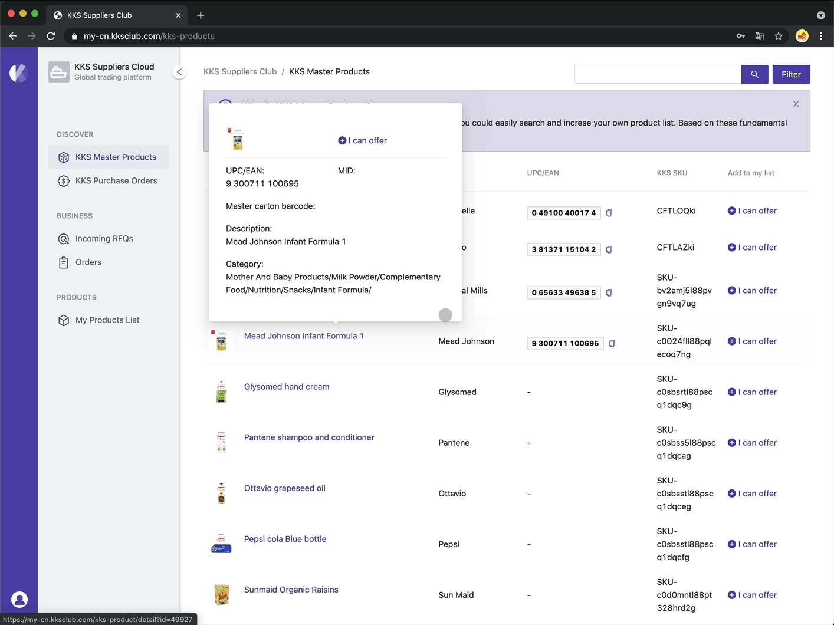Click the KKS Suppliers Cloud ship icon
Viewport: 834px width, 625px height.
(59, 72)
